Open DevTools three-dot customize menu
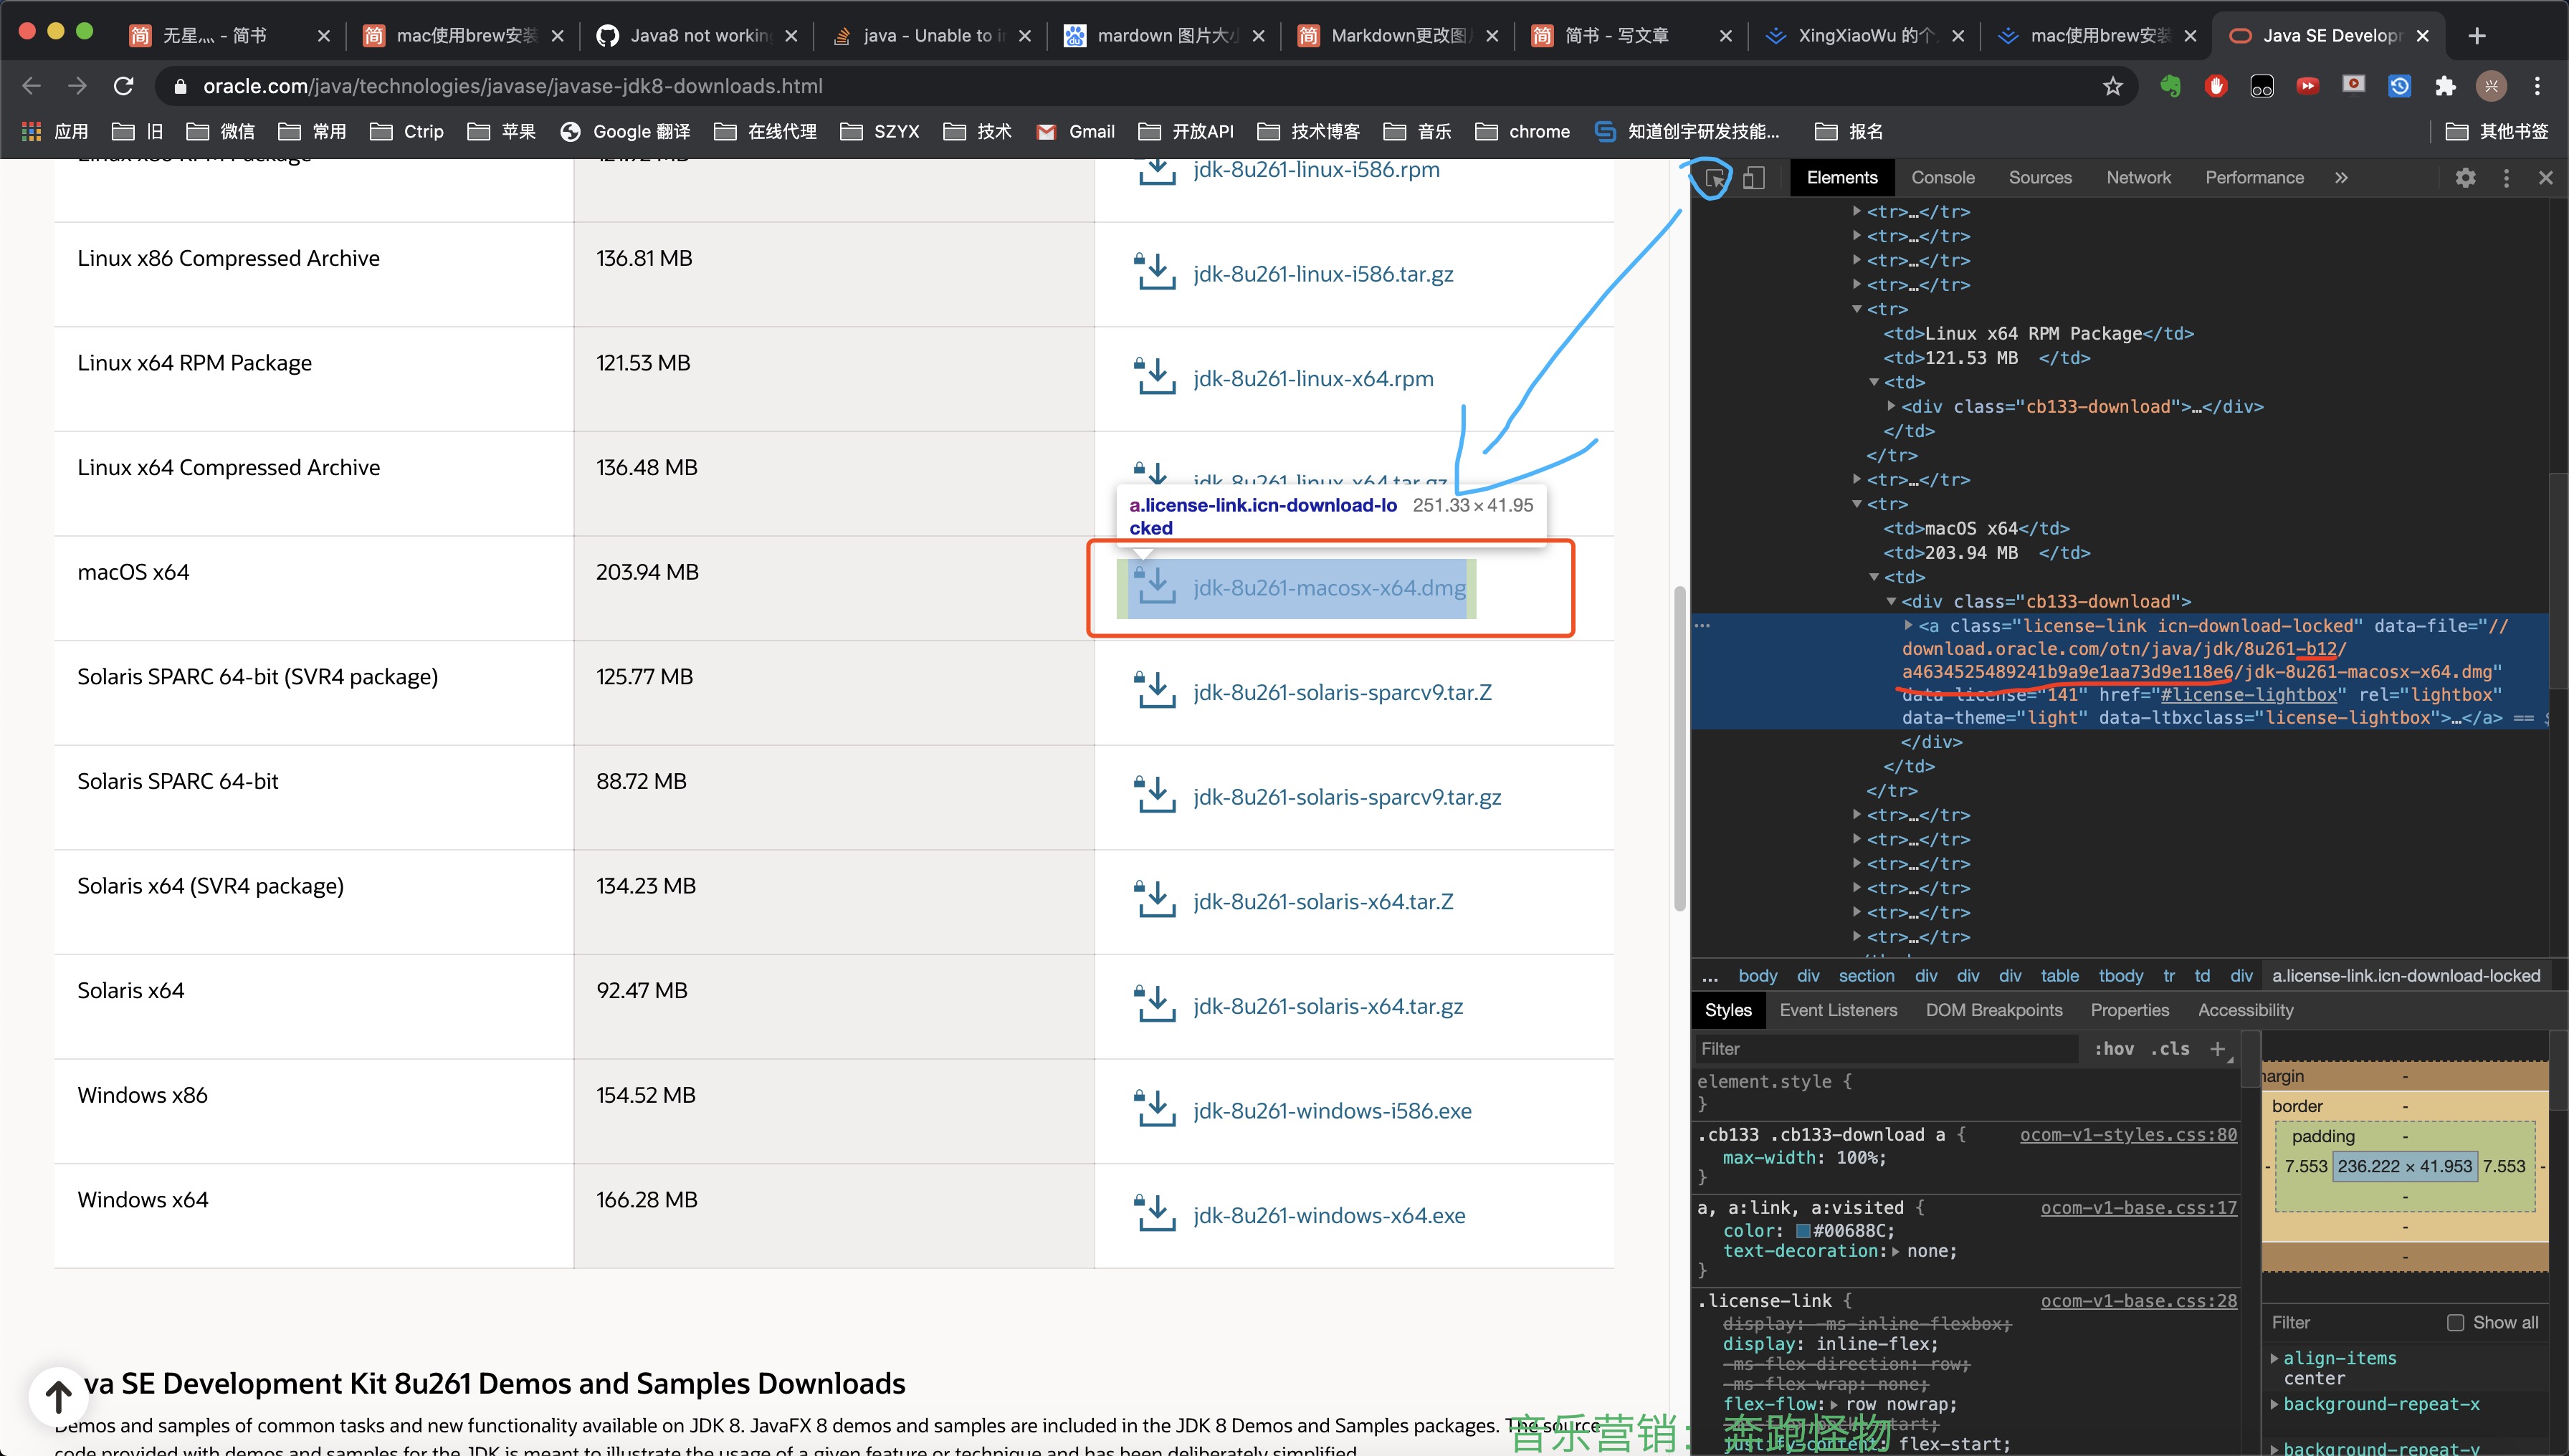Screen dimensions: 2569x1456 tap(2506, 178)
